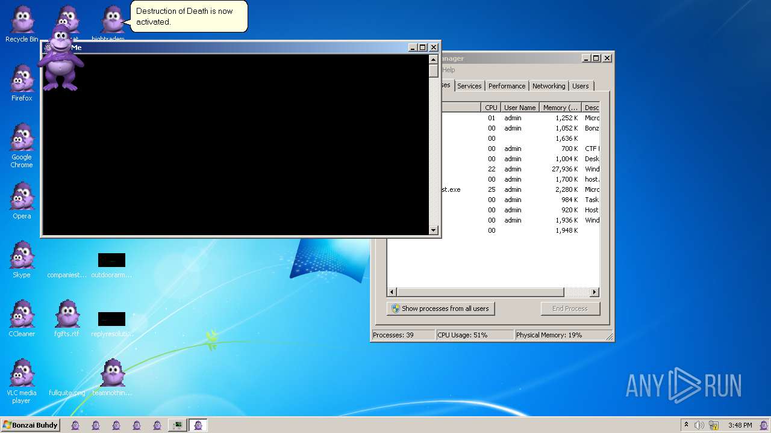
Task: Select the outdoorarm file thumbnail
Action: click(111, 260)
